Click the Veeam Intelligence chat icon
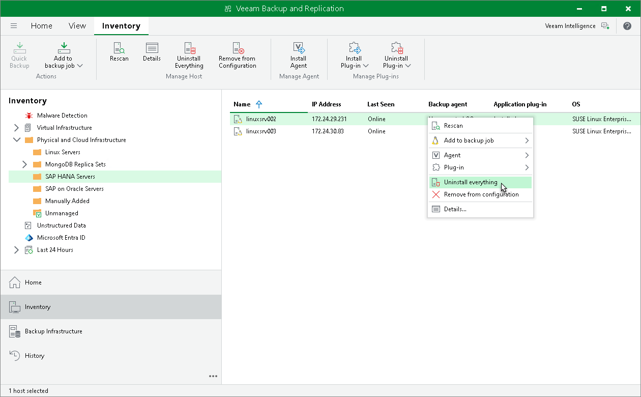This screenshot has height=397, width=641. click(605, 25)
